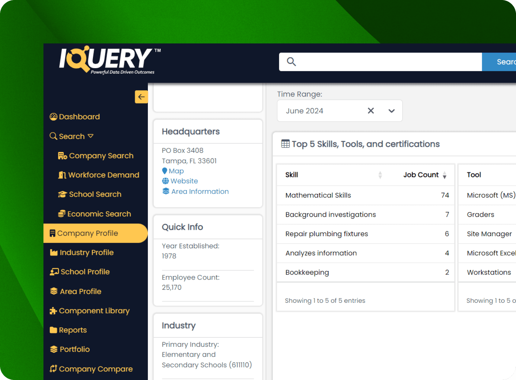Screen dimensions: 516x380
Task: Click the Map pin icon
Action: [164, 171]
